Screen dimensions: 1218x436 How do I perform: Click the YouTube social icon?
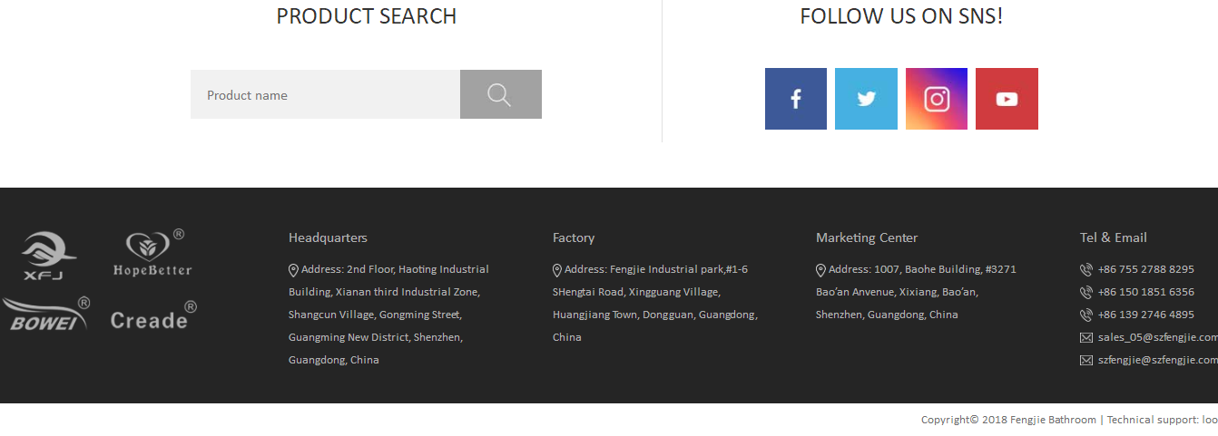[1007, 99]
